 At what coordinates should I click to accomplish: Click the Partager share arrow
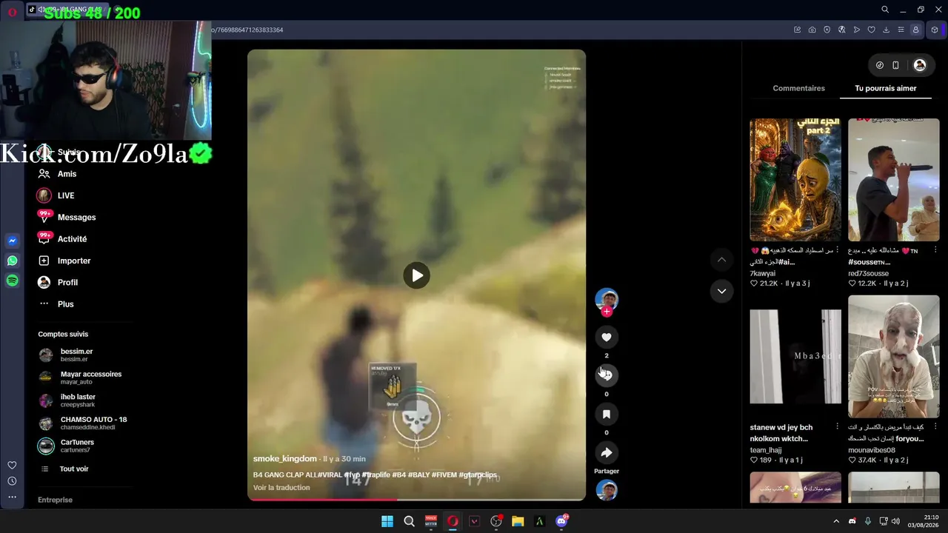pos(607,452)
